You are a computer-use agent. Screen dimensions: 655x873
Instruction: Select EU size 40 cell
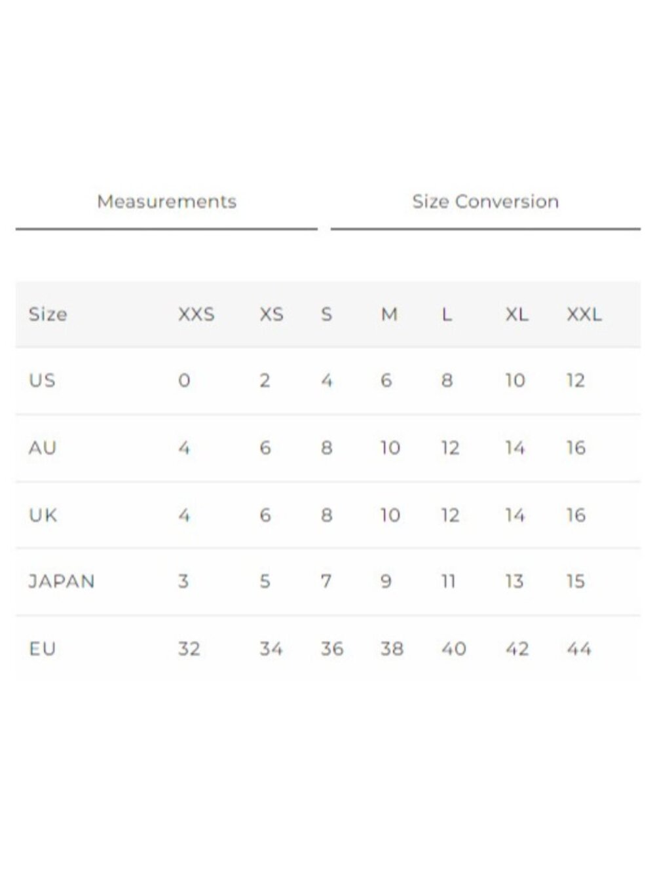pyautogui.click(x=453, y=649)
